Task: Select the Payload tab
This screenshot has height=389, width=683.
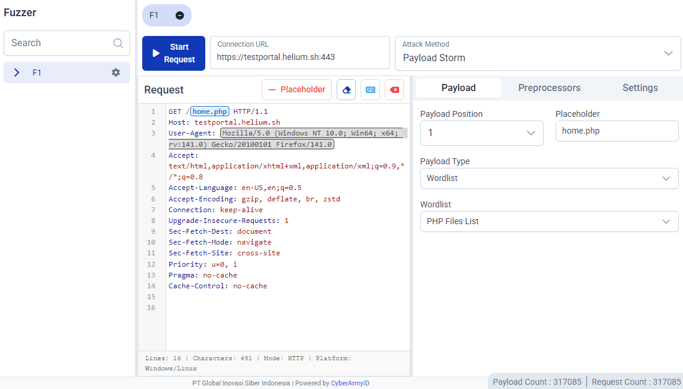Action: [x=459, y=88]
